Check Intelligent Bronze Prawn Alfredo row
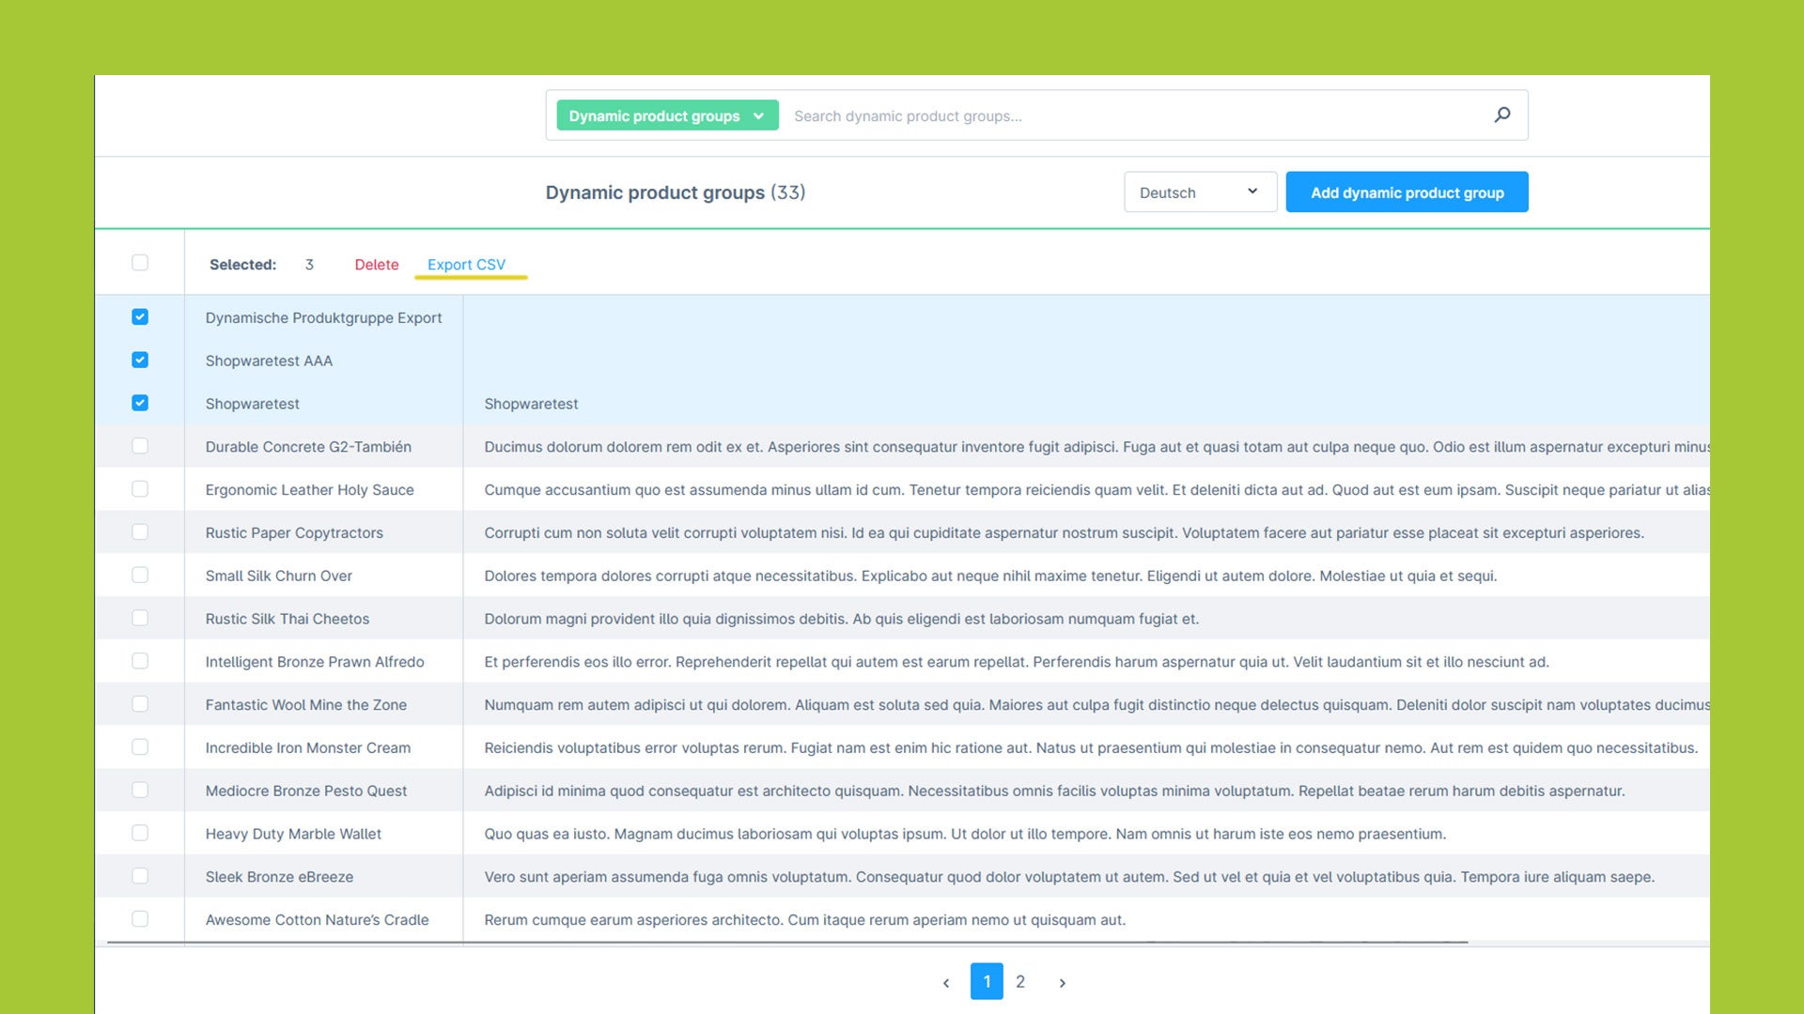Screen dimensions: 1804x1014 coord(140,661)
